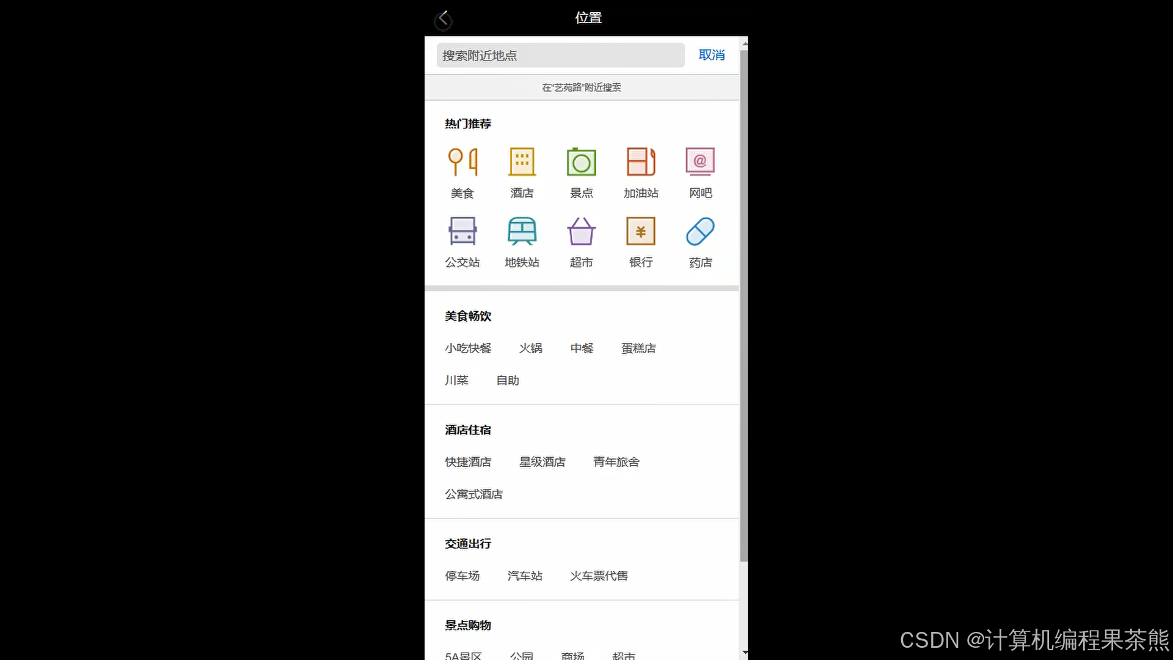Select 火车票代售 under 交通出行
The image size is (1173, 660).
(x=598, y=576)
